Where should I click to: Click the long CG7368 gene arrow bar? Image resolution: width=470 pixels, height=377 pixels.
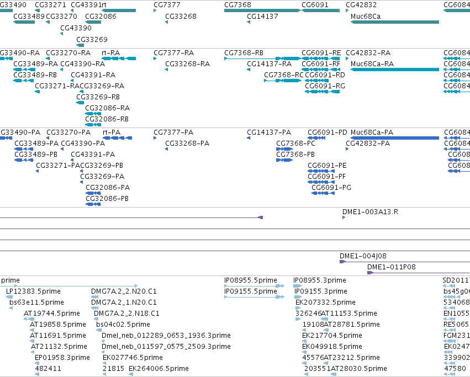pyautogui.click(x=262, y=10)
